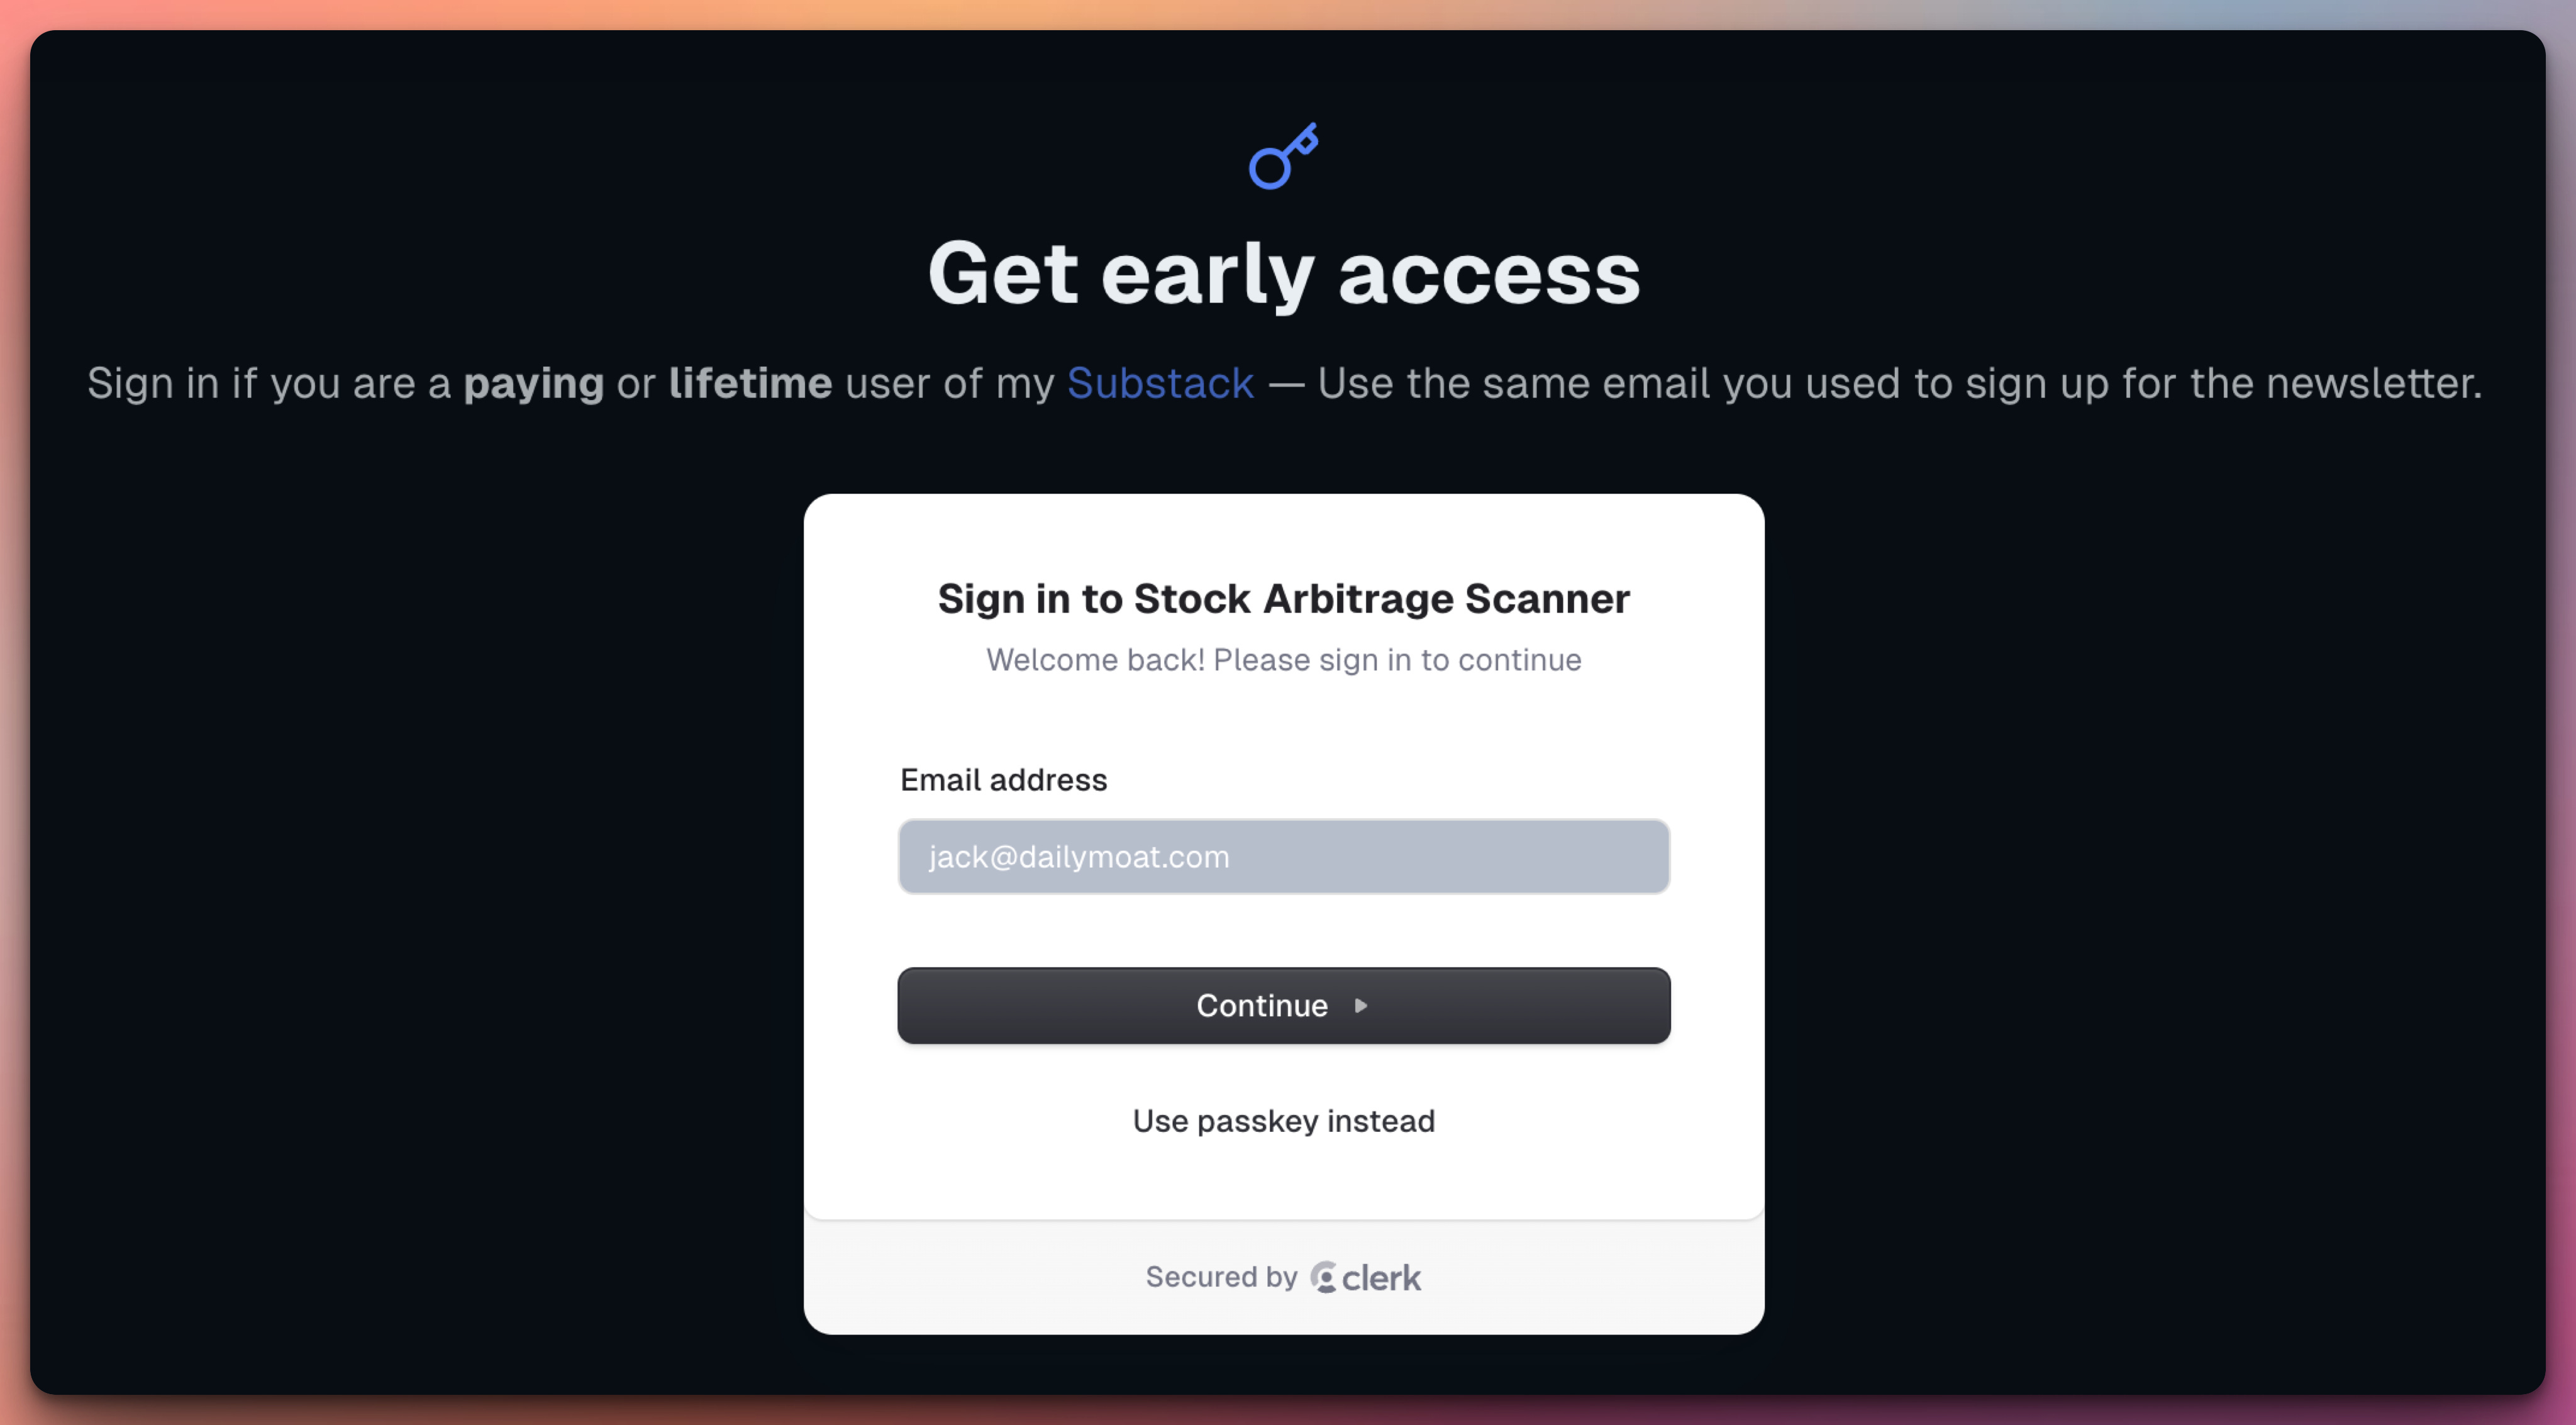Click the Welcome back subtitle text
The width and height of the screenshot is (2576, 1425).
[1284, 660]
